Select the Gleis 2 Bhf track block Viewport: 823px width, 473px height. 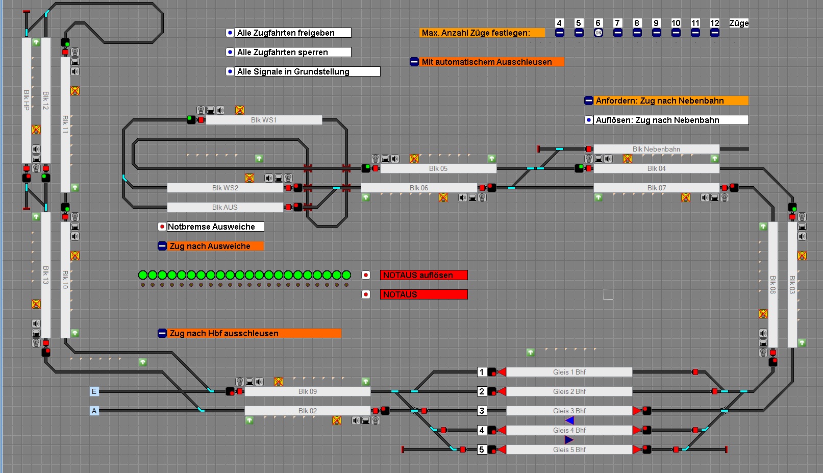tap(569, 391)
